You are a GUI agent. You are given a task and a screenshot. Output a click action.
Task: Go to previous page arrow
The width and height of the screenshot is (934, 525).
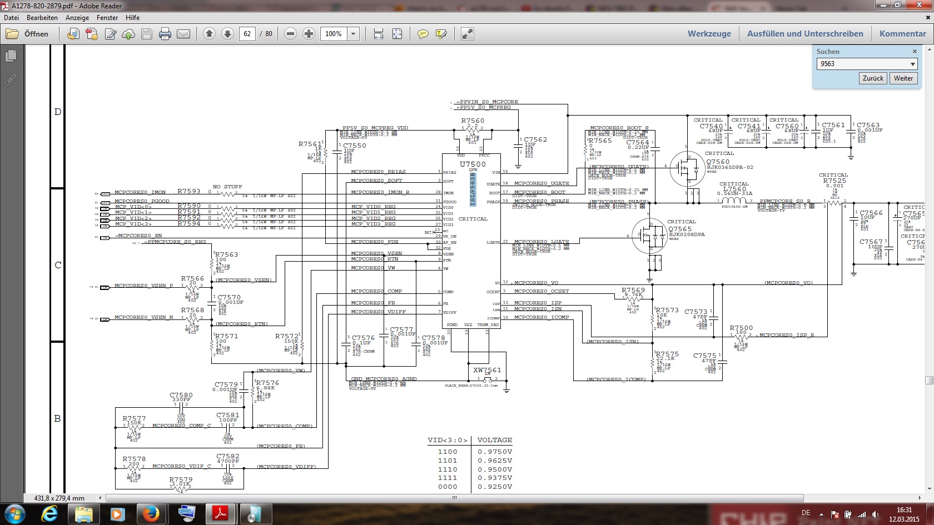click(209, 34)
